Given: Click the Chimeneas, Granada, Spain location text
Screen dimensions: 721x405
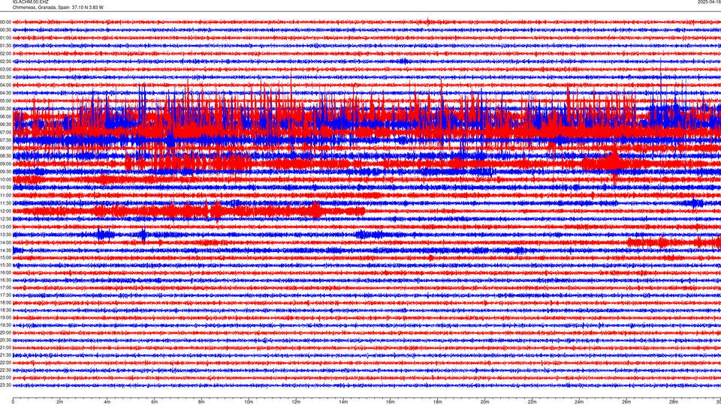Looking at the screenshot, I should [41, 7].
